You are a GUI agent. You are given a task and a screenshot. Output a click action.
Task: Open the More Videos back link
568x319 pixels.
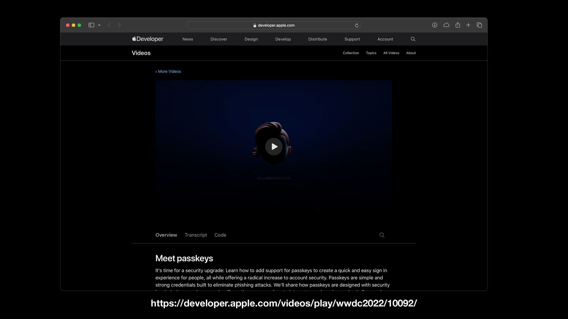click(x=168, y=71)
